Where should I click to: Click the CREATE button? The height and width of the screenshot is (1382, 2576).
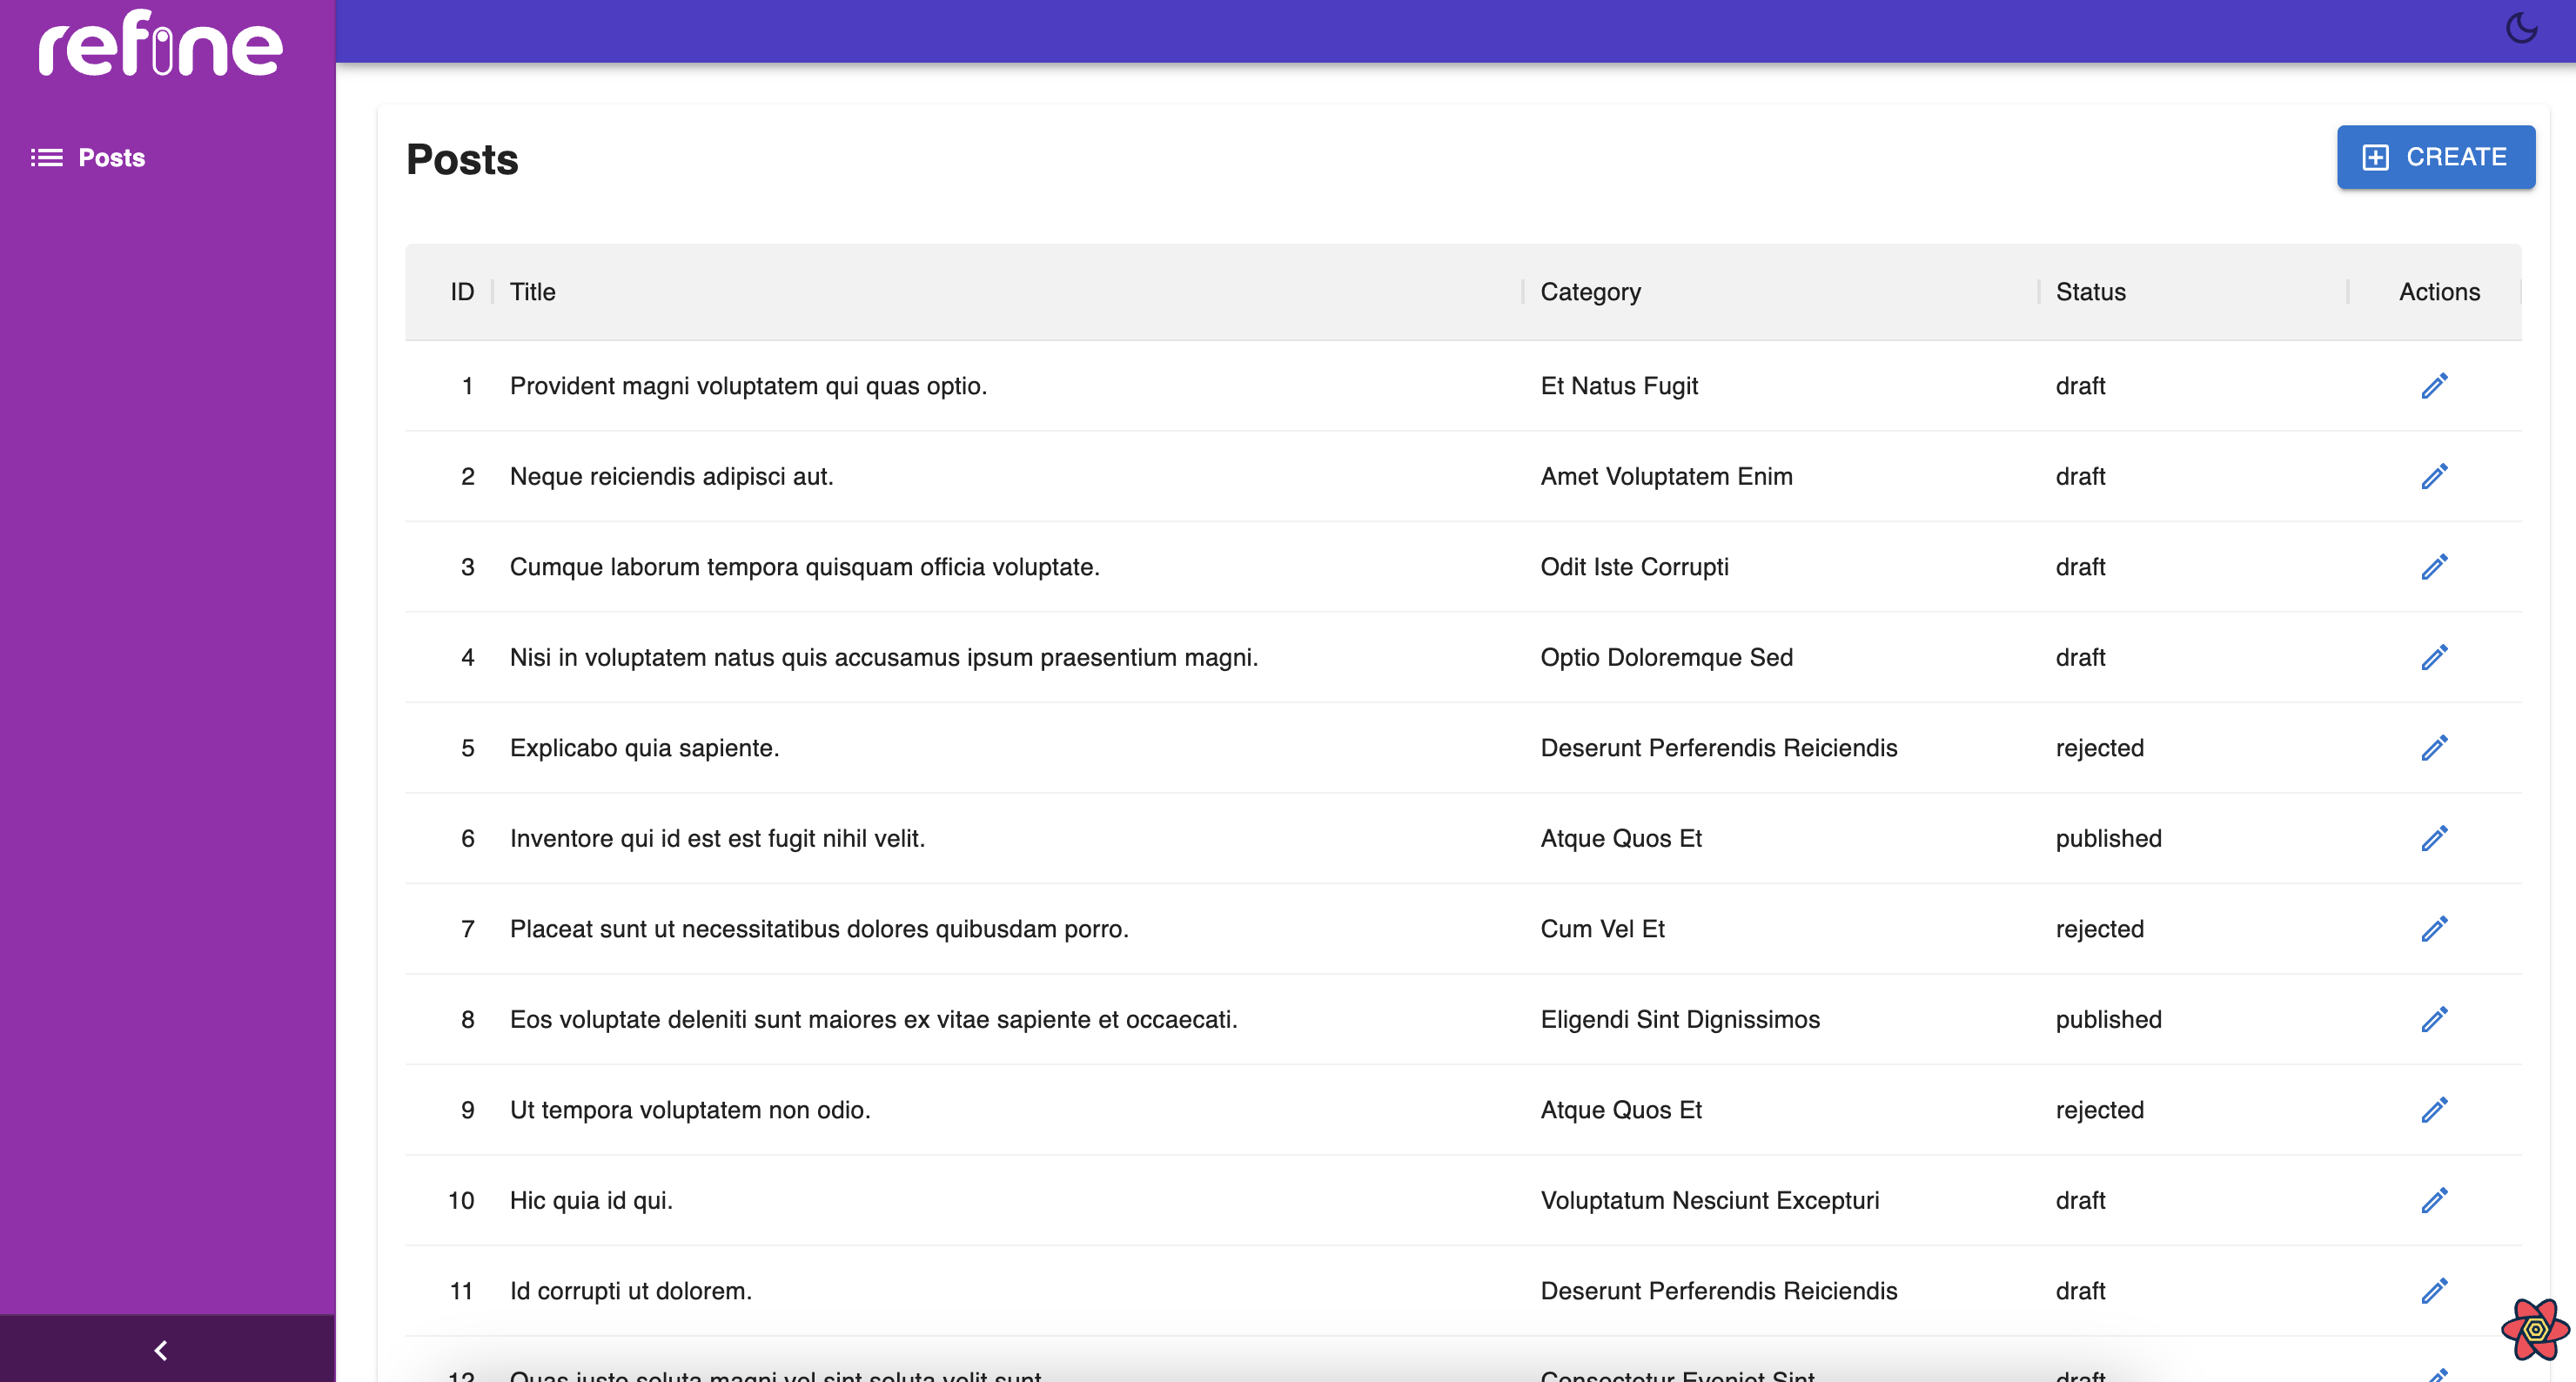[x=2435, y=157]
